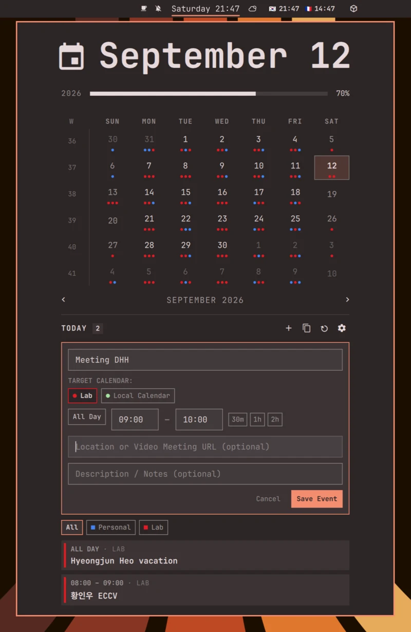Open calendar settings gear icon
This screenshot has height=632, width=411.
(x=342, y=328)
